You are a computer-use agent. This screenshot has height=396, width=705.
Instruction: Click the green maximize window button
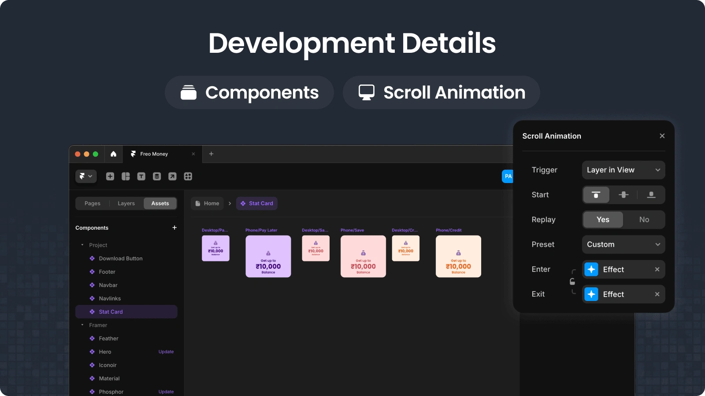pos(95,154)
